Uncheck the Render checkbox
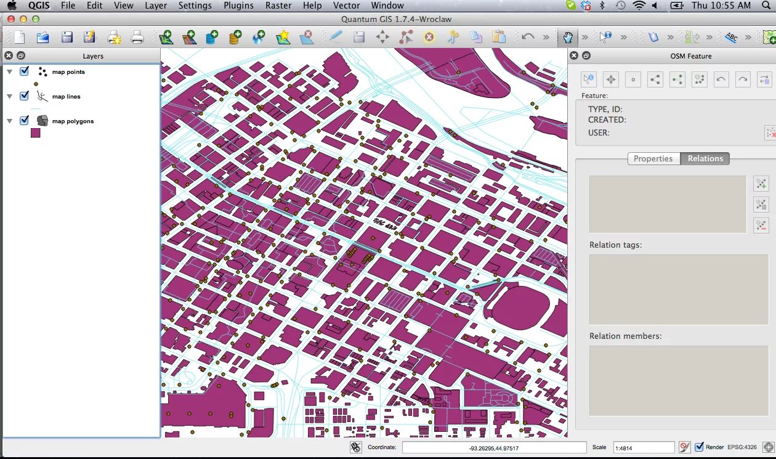776x459 pixels. [699, 447]
